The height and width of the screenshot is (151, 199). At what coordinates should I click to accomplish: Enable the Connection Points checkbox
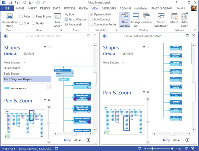[91, 24]
